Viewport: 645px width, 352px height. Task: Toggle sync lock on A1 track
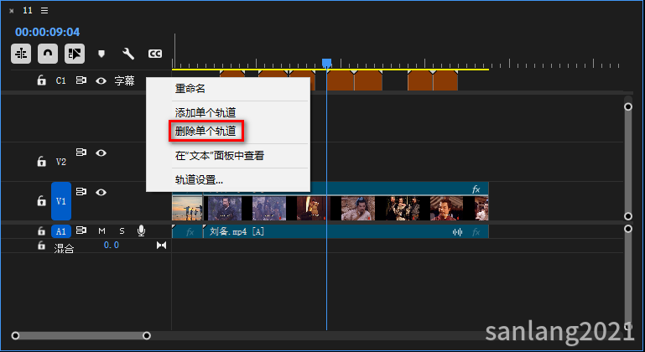click(81, 230)
